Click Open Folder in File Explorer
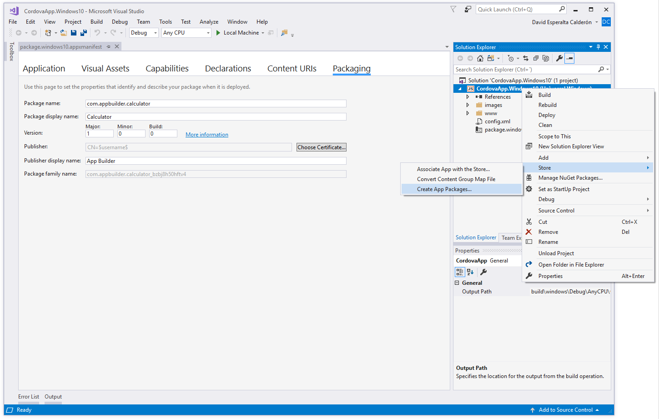This screenshot has width=659, height=419. tap(588, 265)
